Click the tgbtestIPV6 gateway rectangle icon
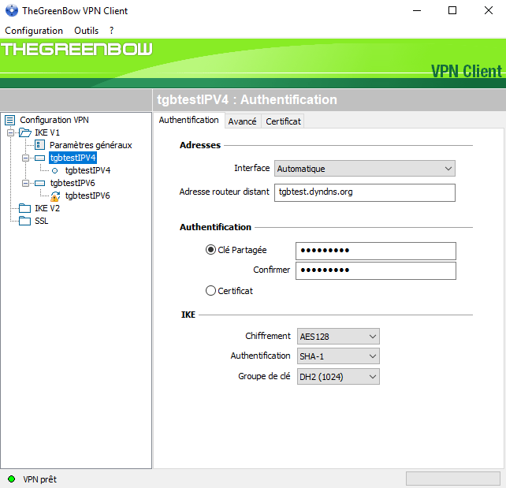506x488 pixels. 39,184
